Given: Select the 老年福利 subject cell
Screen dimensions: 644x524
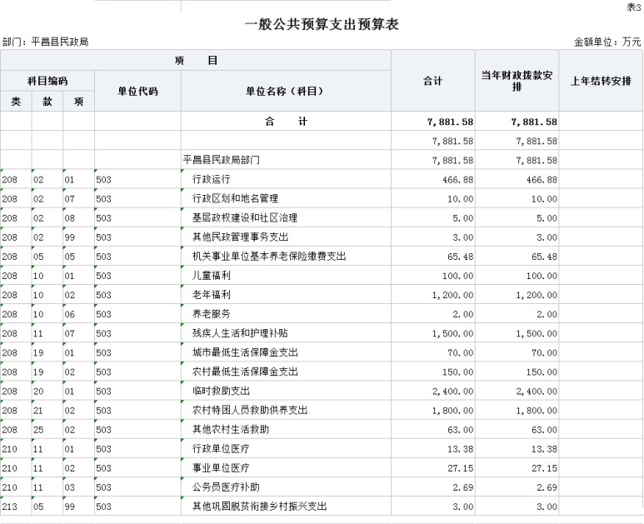Looking at the screenshot, I should tap(210, 295).
